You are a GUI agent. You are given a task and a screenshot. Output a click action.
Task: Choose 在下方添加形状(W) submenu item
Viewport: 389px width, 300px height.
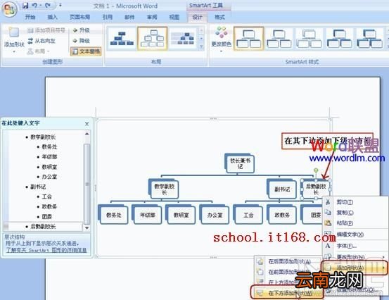pyautogui.click(x=287, y=293)
